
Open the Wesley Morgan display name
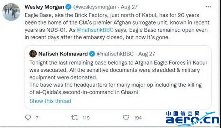tap(45, 7)
